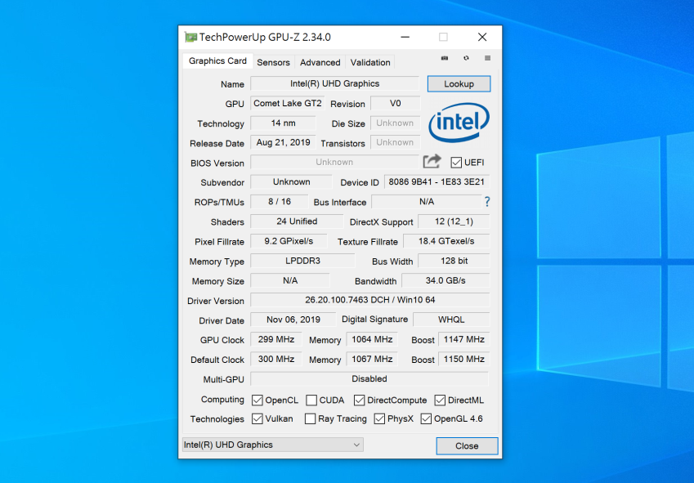Toggle the OpenCL checkbox
This screenshot has height=483, width=694.
pyautogui.click(x=257, y=400)
